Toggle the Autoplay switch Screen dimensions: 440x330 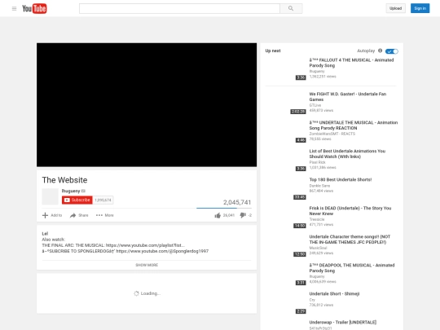pos(392,51)
